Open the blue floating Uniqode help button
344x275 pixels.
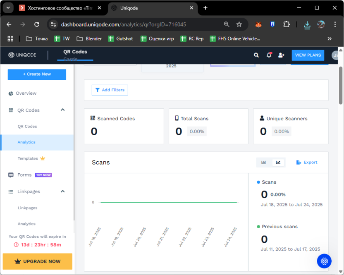click(324, 261)
